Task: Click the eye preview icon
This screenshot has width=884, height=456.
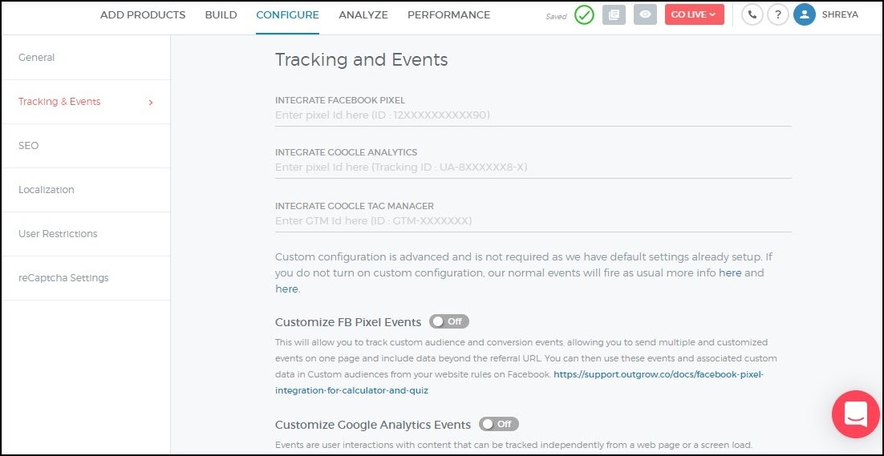Action: pyautogui.click(x=644, y=15)
